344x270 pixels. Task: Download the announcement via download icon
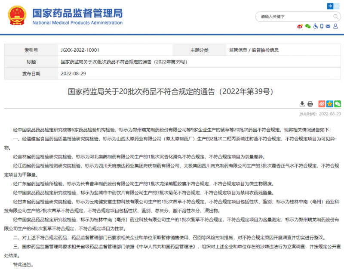(x=302, y=104)
